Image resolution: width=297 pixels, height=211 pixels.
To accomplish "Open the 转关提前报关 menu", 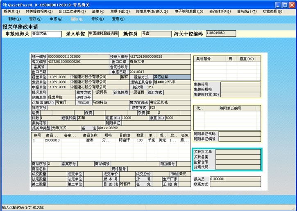I will click(x=38, y=11).
